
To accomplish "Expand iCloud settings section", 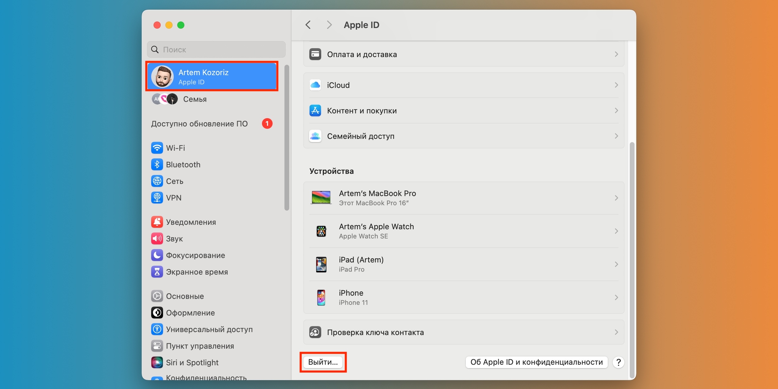I will 463,85.
